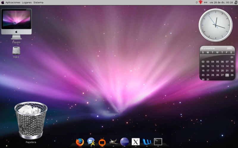This screenshot has height=148, width=238.
Task: Select day 25 in calendar widget
Action: pos(213,75)
